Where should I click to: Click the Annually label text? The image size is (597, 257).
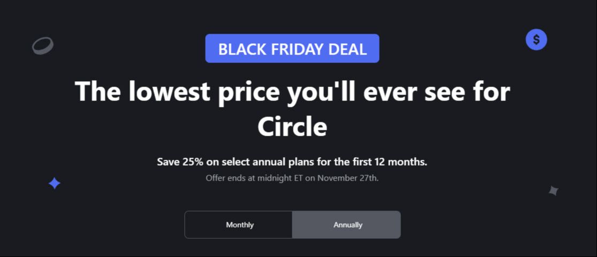point(348,225)
